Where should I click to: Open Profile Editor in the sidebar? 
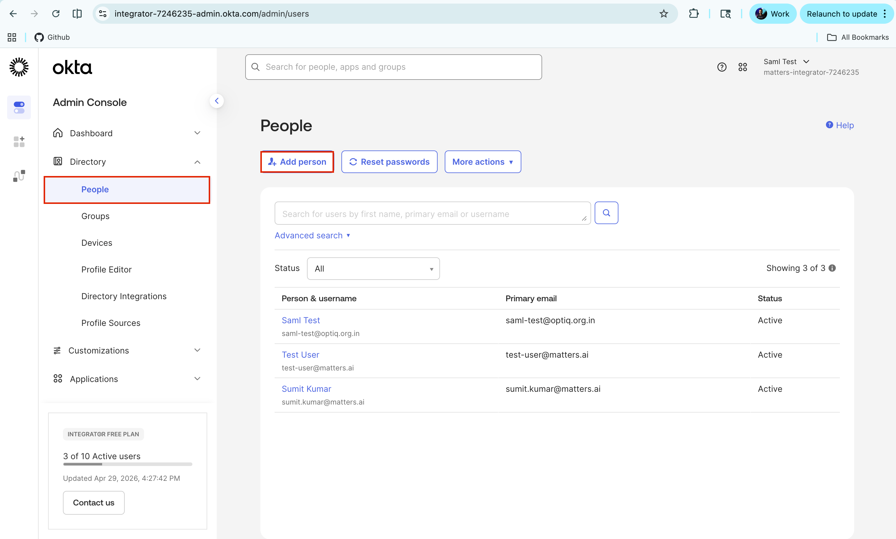point(106,269)
